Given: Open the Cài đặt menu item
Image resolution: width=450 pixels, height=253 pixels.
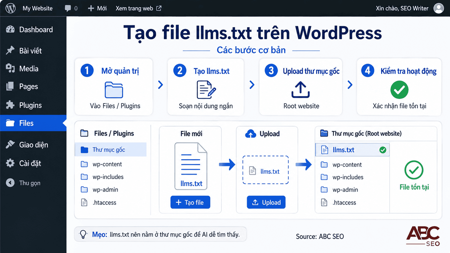Looking at the screenshot, I should pyautogui.click(x=33, y=163).
